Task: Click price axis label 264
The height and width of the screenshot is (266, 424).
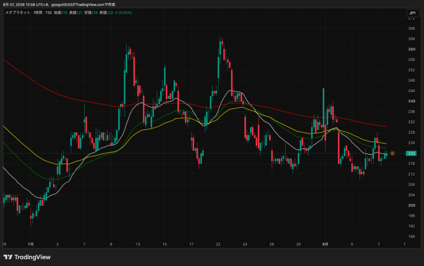Action: (412, 39)
